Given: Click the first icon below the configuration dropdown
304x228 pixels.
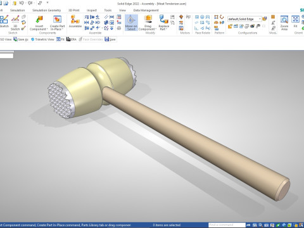Looking at the screenshot, I should (230, 26).
